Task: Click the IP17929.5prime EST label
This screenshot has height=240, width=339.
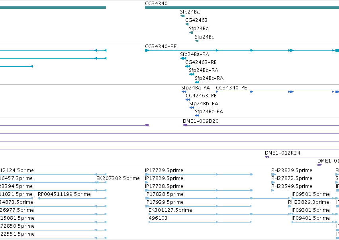Action: [164, 202]
